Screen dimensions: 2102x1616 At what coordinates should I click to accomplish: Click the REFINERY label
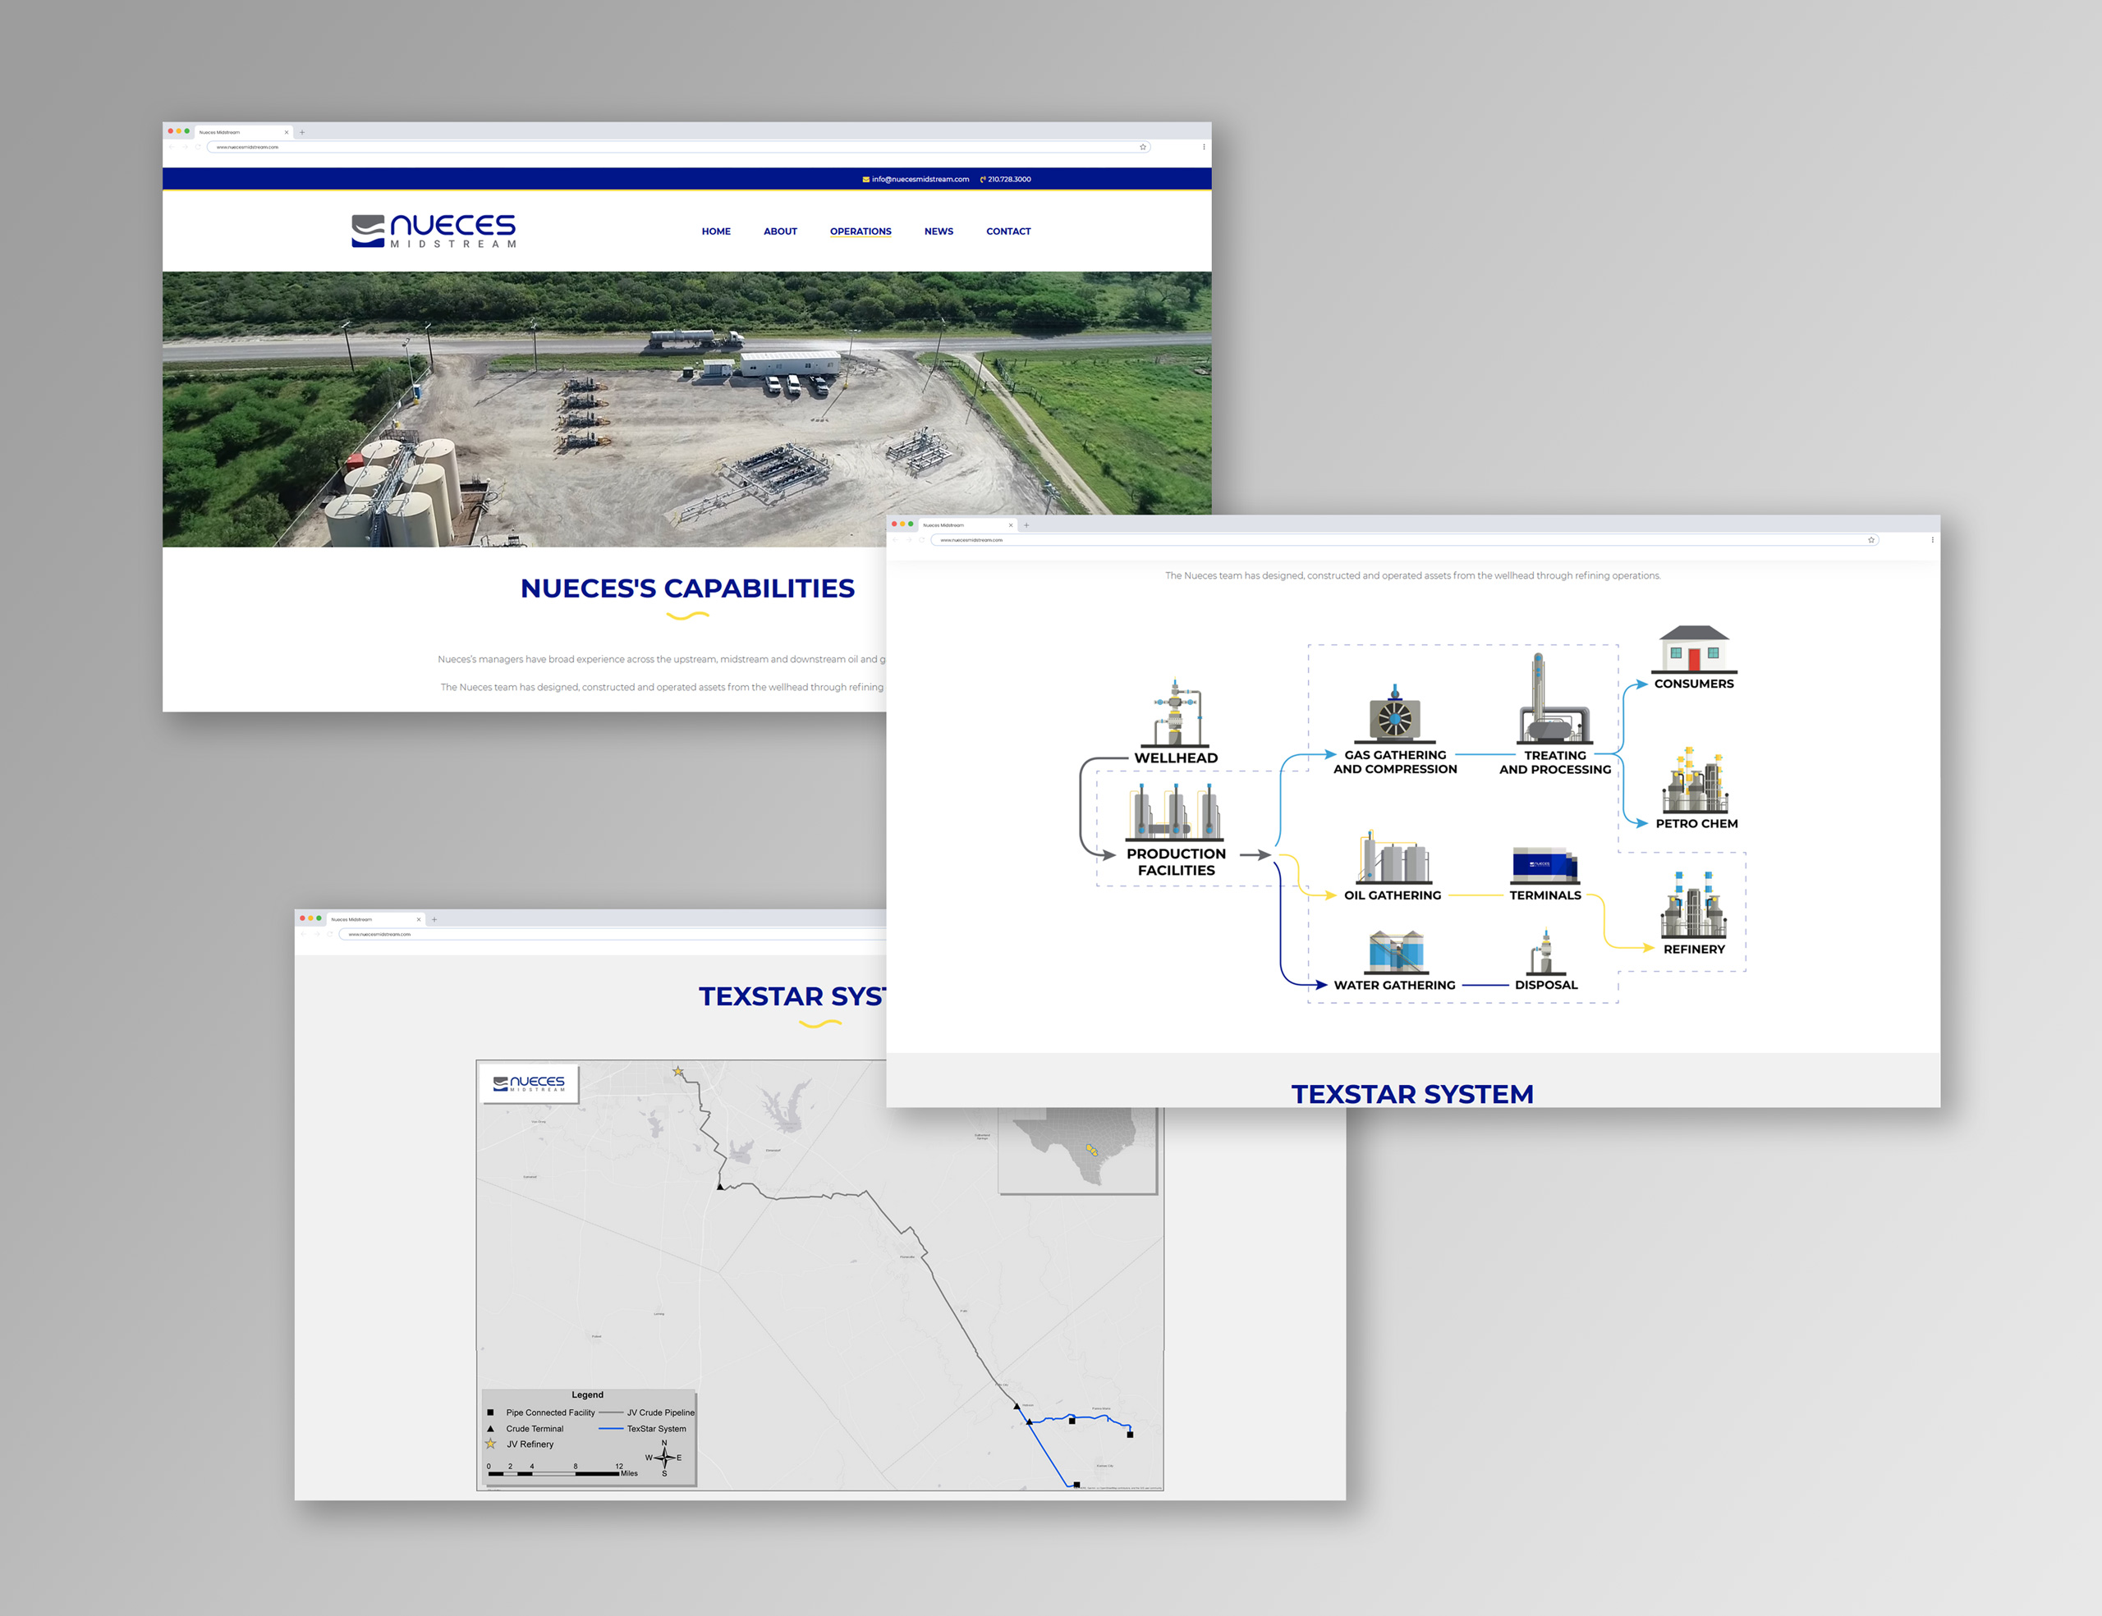click(x=1694, y=950)
